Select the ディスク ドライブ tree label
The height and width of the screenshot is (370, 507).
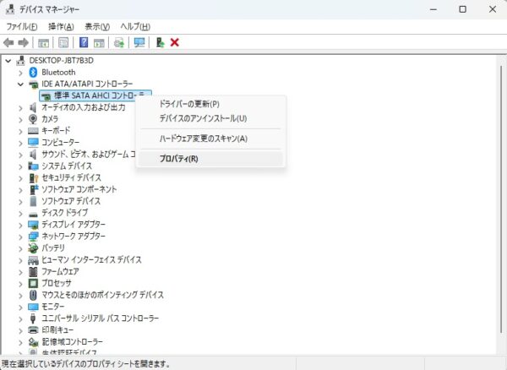pyautogui.click(x=65, y=213)
